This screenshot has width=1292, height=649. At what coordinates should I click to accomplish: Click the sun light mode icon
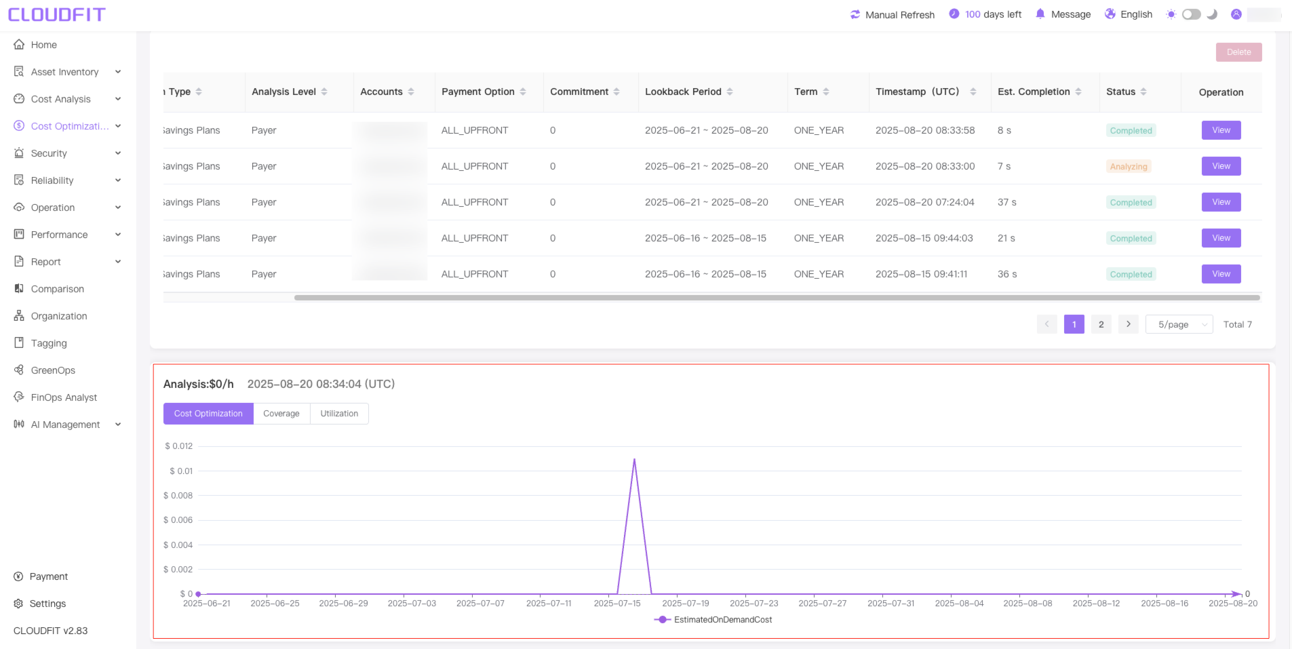[x=1171, y=14]
